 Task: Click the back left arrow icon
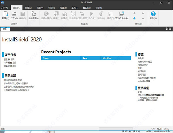coord(143,13)
